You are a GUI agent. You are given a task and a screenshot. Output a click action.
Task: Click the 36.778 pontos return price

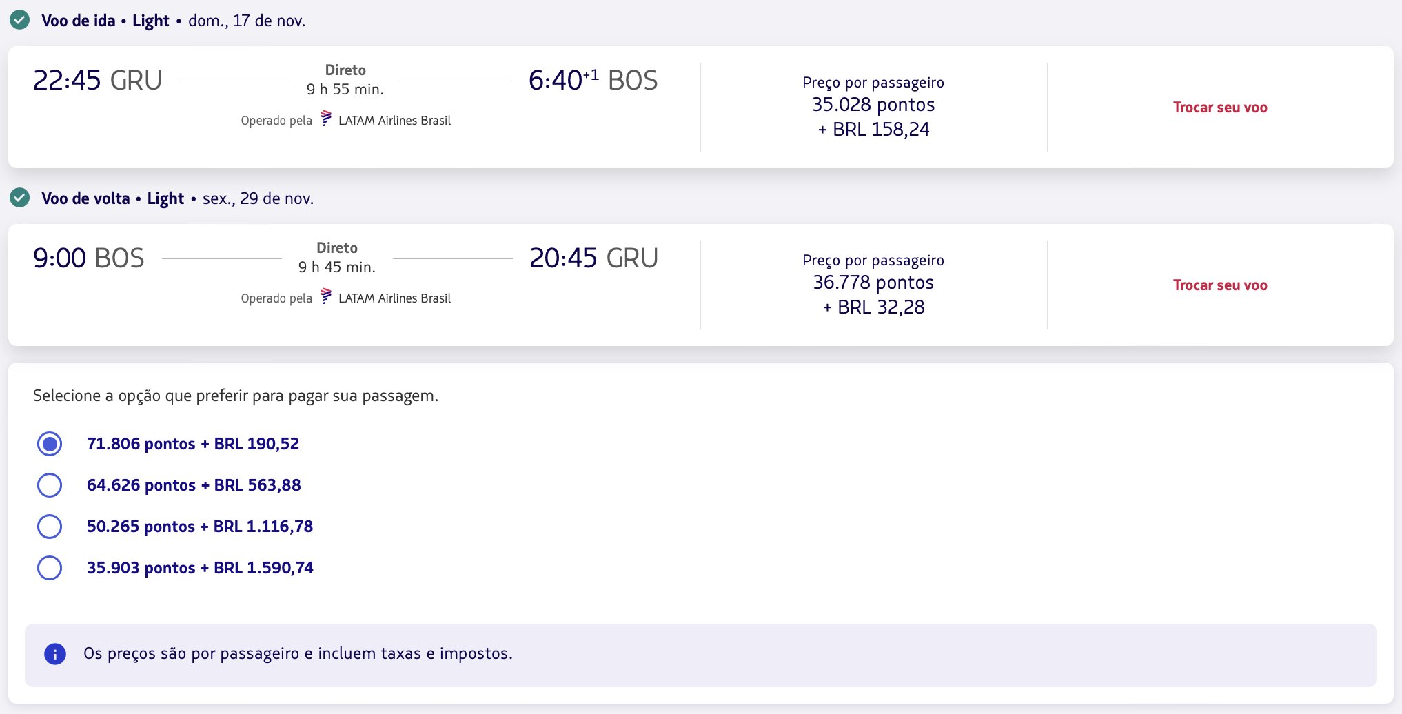[873, 283]
